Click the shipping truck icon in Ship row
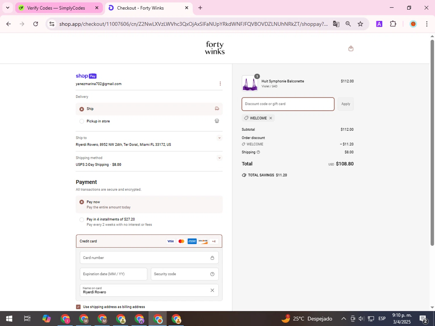This screenshot has width=435, height=326. [217, 109]
